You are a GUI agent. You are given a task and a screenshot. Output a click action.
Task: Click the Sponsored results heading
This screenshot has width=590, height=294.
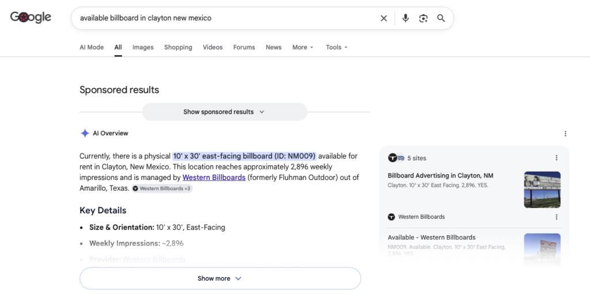coord(119,90)
